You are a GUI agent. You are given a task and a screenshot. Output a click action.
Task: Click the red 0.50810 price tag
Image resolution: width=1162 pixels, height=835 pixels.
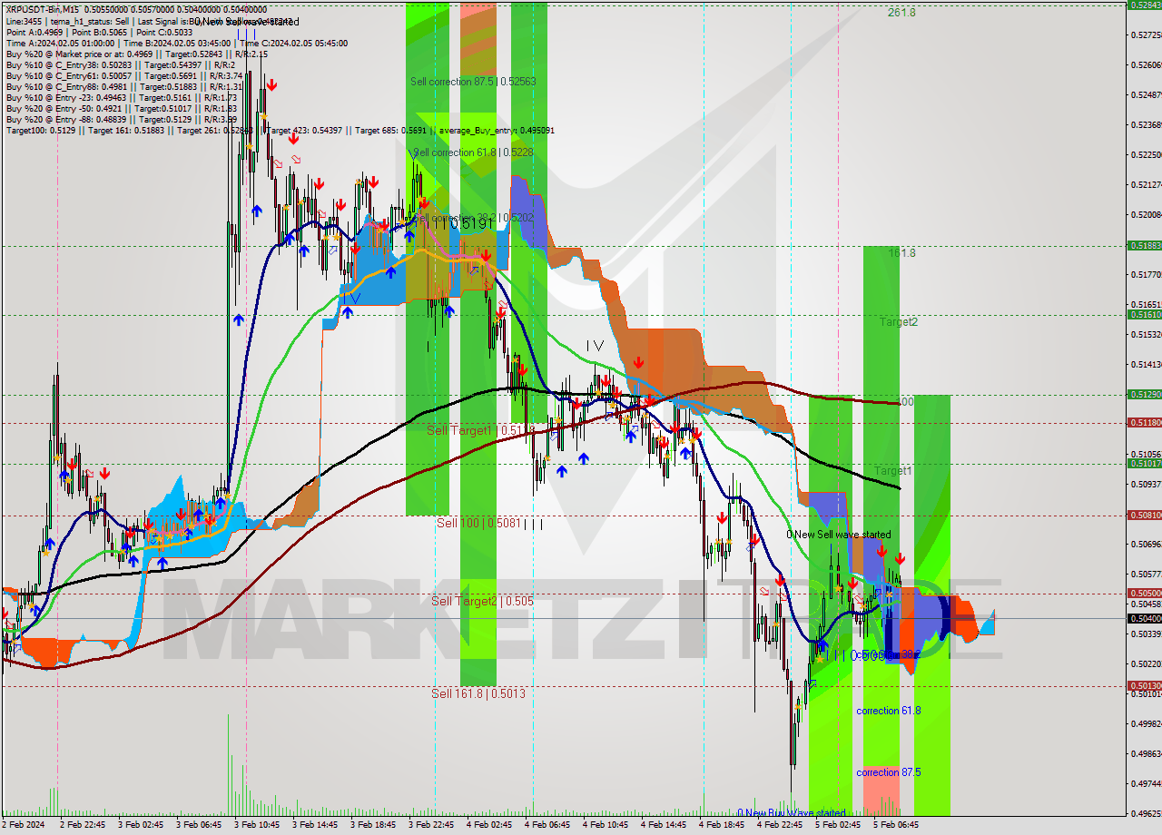[1144, 515]
